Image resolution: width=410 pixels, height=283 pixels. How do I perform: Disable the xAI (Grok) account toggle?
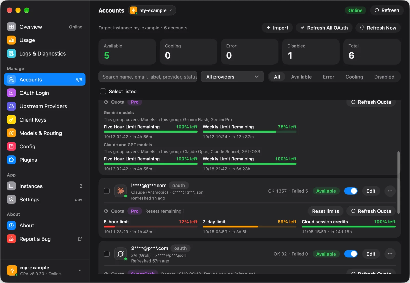[351, 254]
